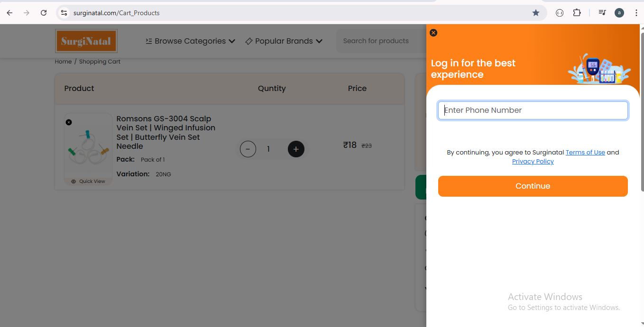Reload the page

tap(44, 13)
